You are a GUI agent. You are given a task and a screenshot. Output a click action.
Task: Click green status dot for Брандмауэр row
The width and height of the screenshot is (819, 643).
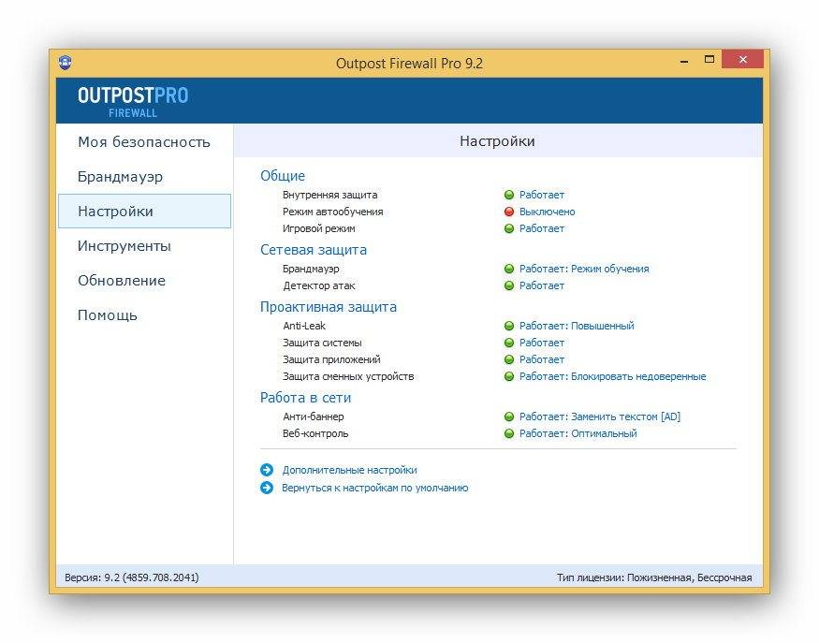(x=509, y=269)
